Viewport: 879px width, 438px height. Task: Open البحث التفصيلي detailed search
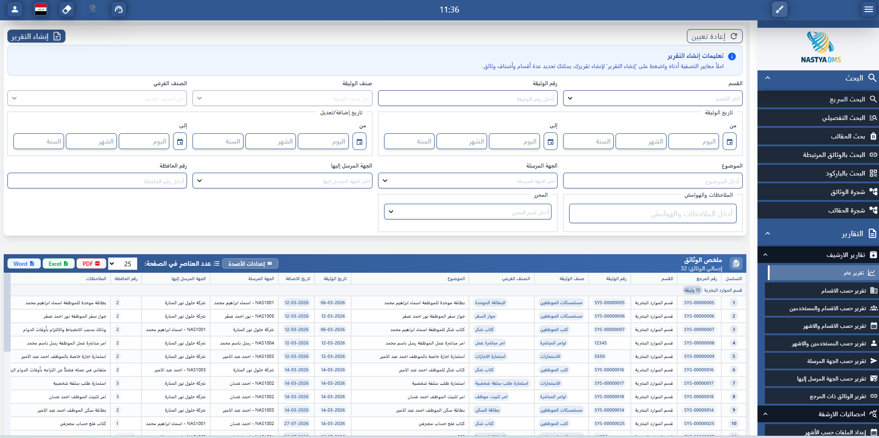click(818, 118)
